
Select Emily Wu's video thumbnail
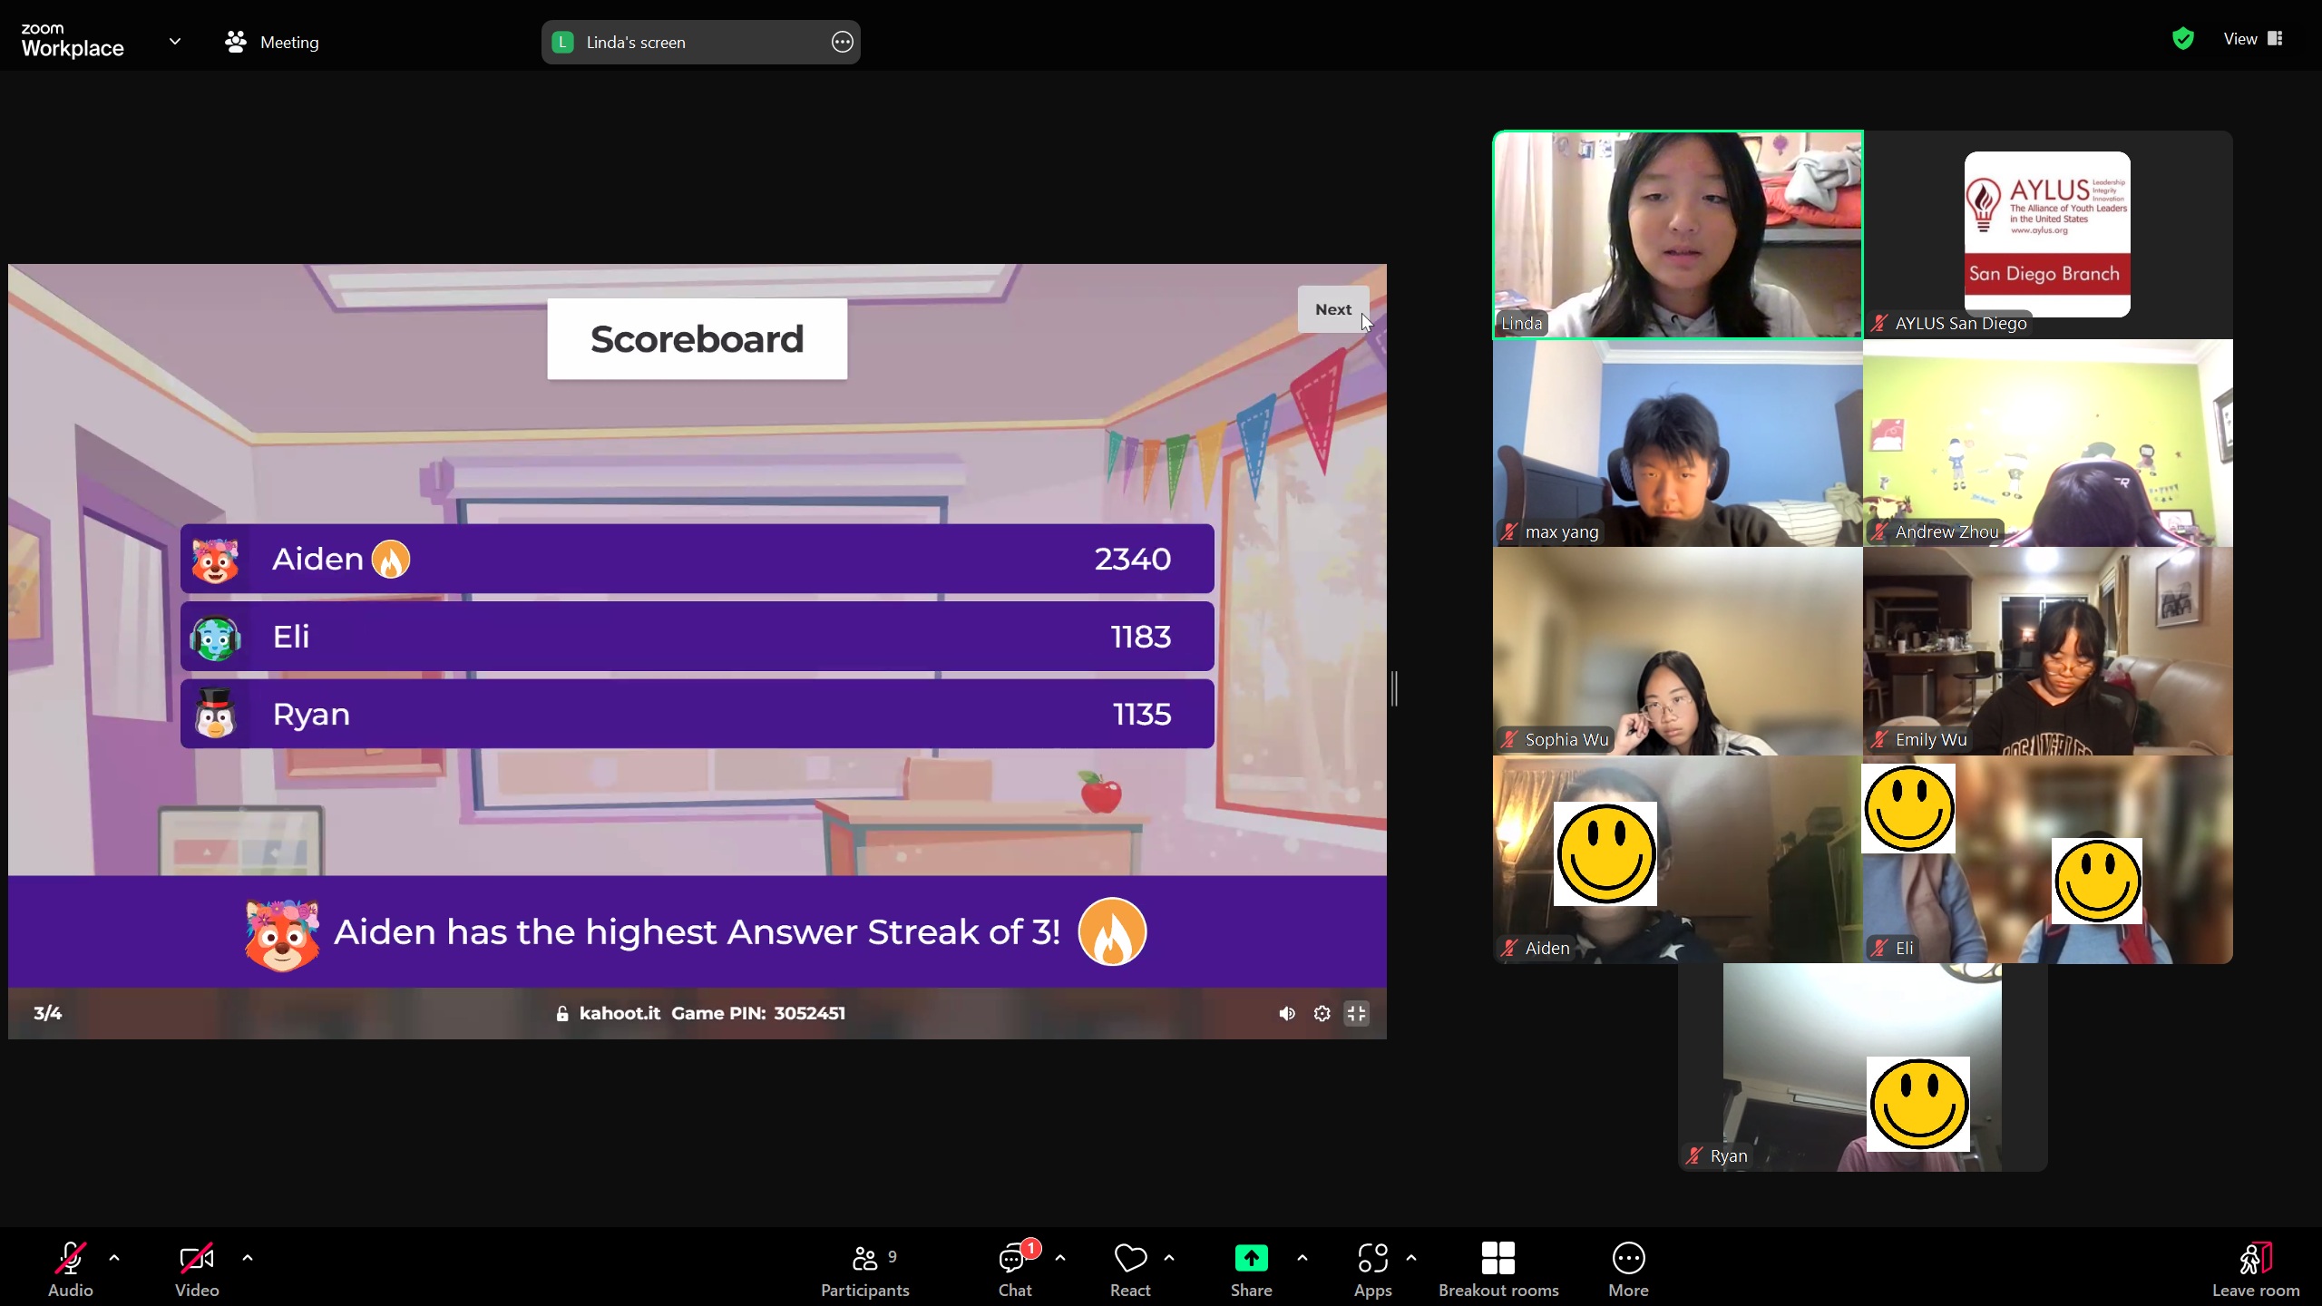(2048, 651)
